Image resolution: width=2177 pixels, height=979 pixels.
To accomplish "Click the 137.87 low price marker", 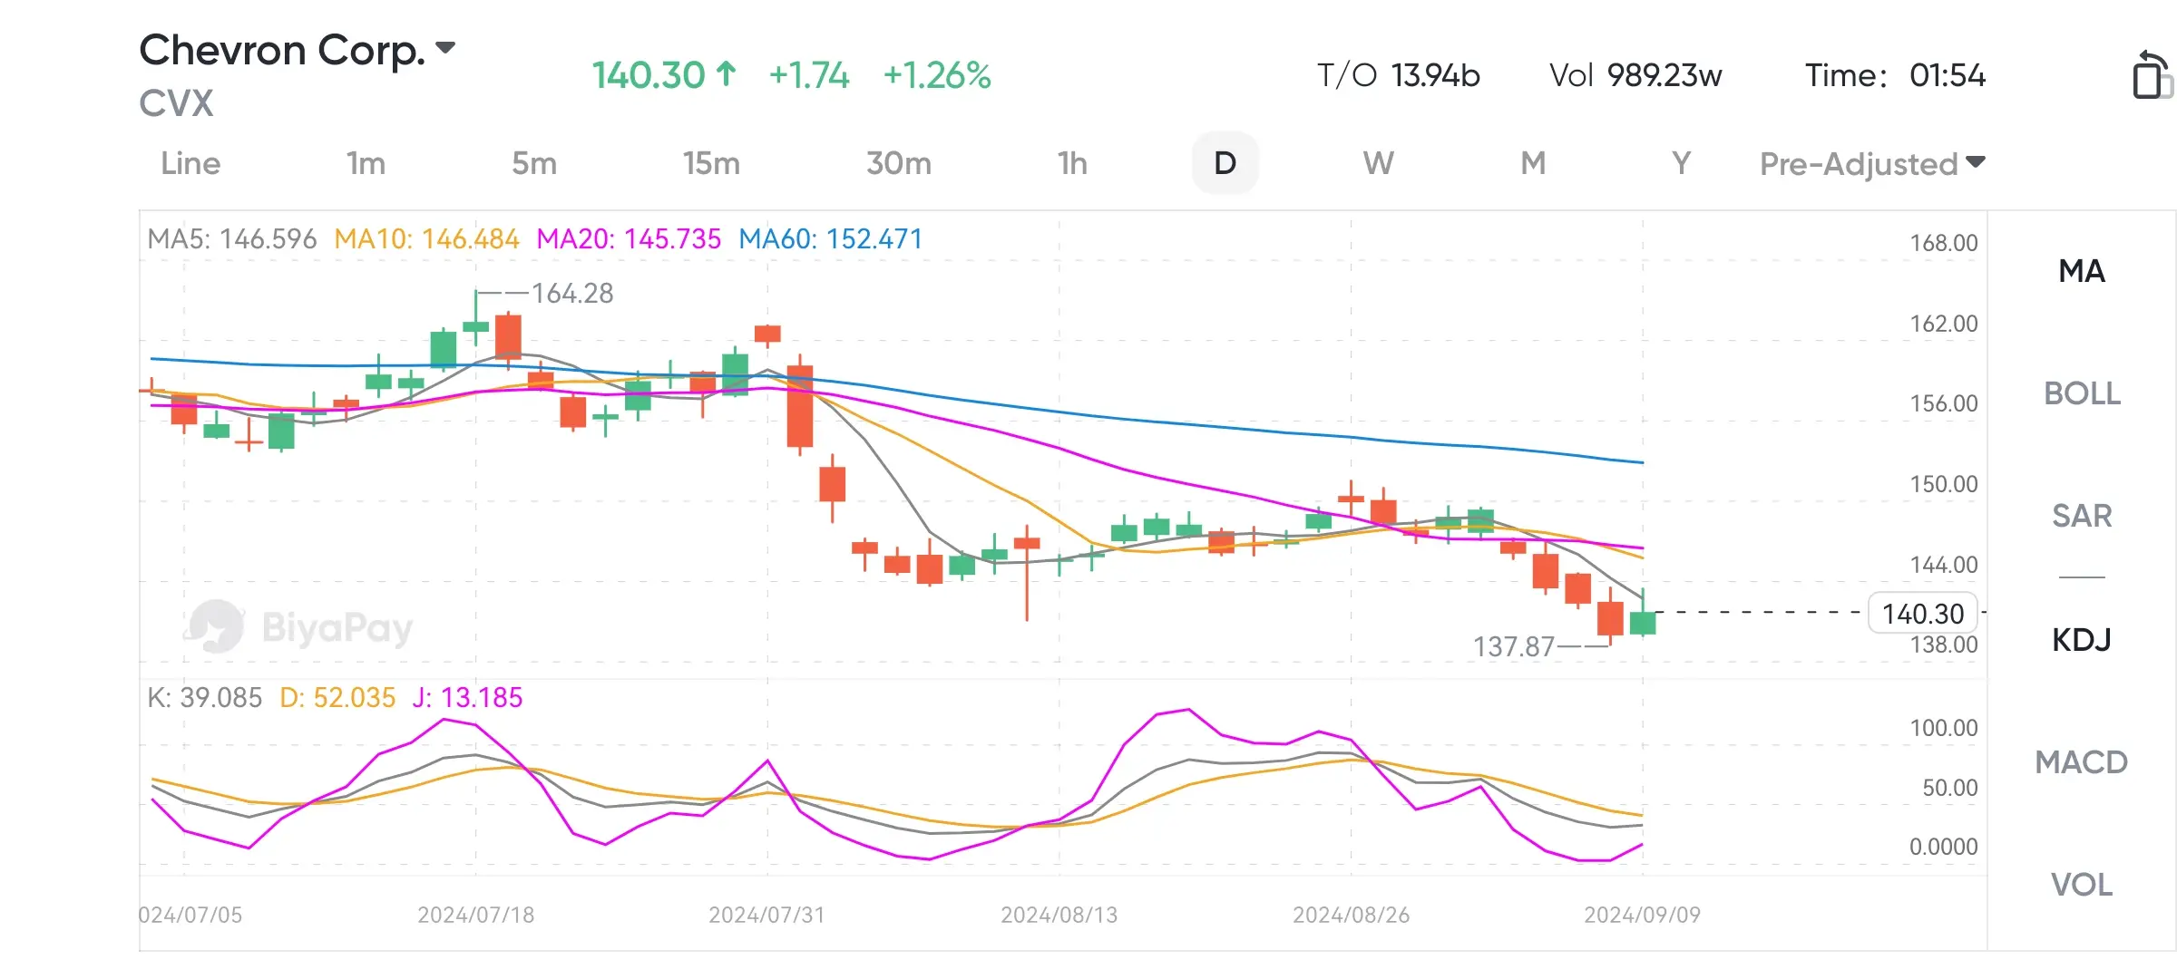I will pos(1514,647).
